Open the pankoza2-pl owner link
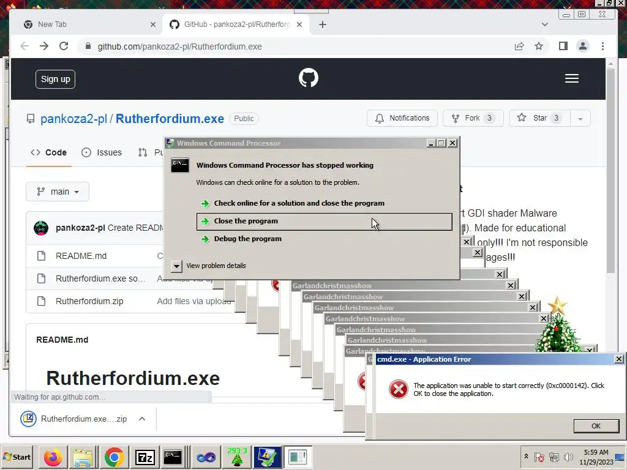Image resolution: width=627 pixels, height=470 pixels. point(73,119)
